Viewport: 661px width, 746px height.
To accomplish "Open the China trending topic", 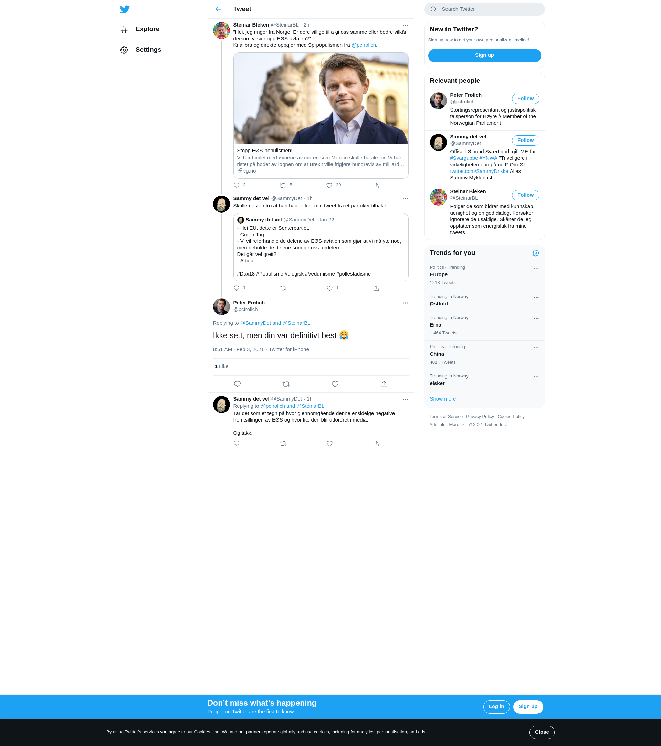I will pyautogui.click(x=484, y=355).
